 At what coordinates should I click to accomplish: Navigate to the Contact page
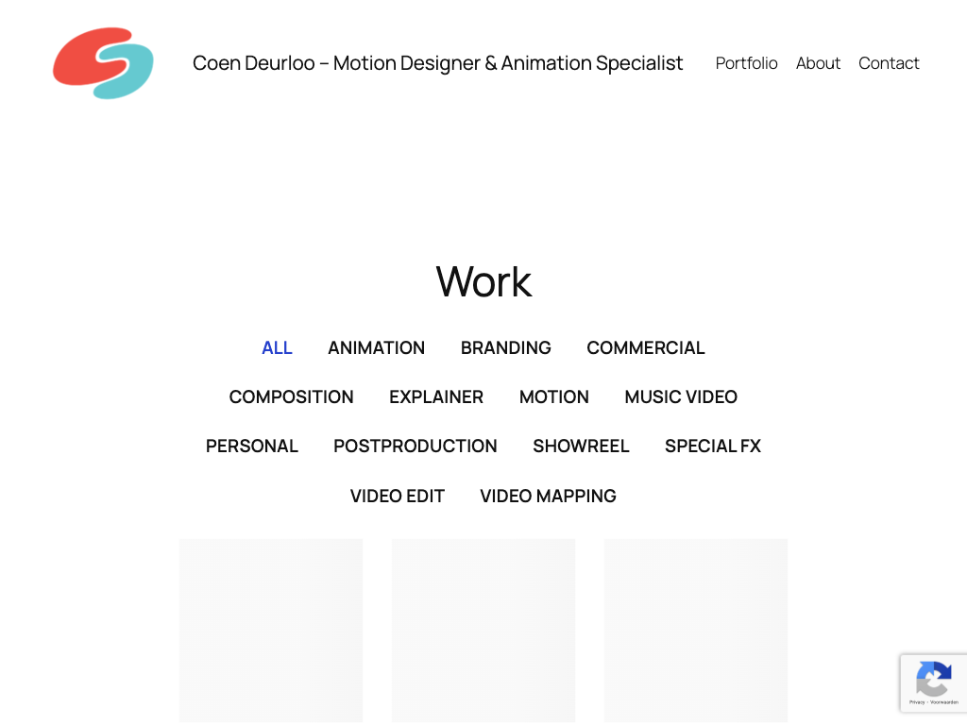889,63
